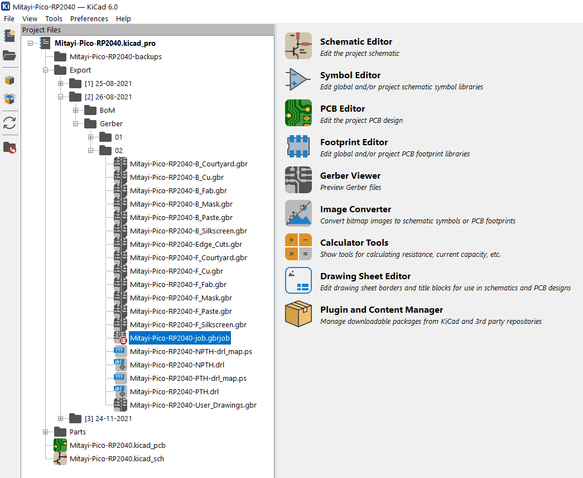
Task: Click the Plugin and Content Manager title
Action: 382,310
